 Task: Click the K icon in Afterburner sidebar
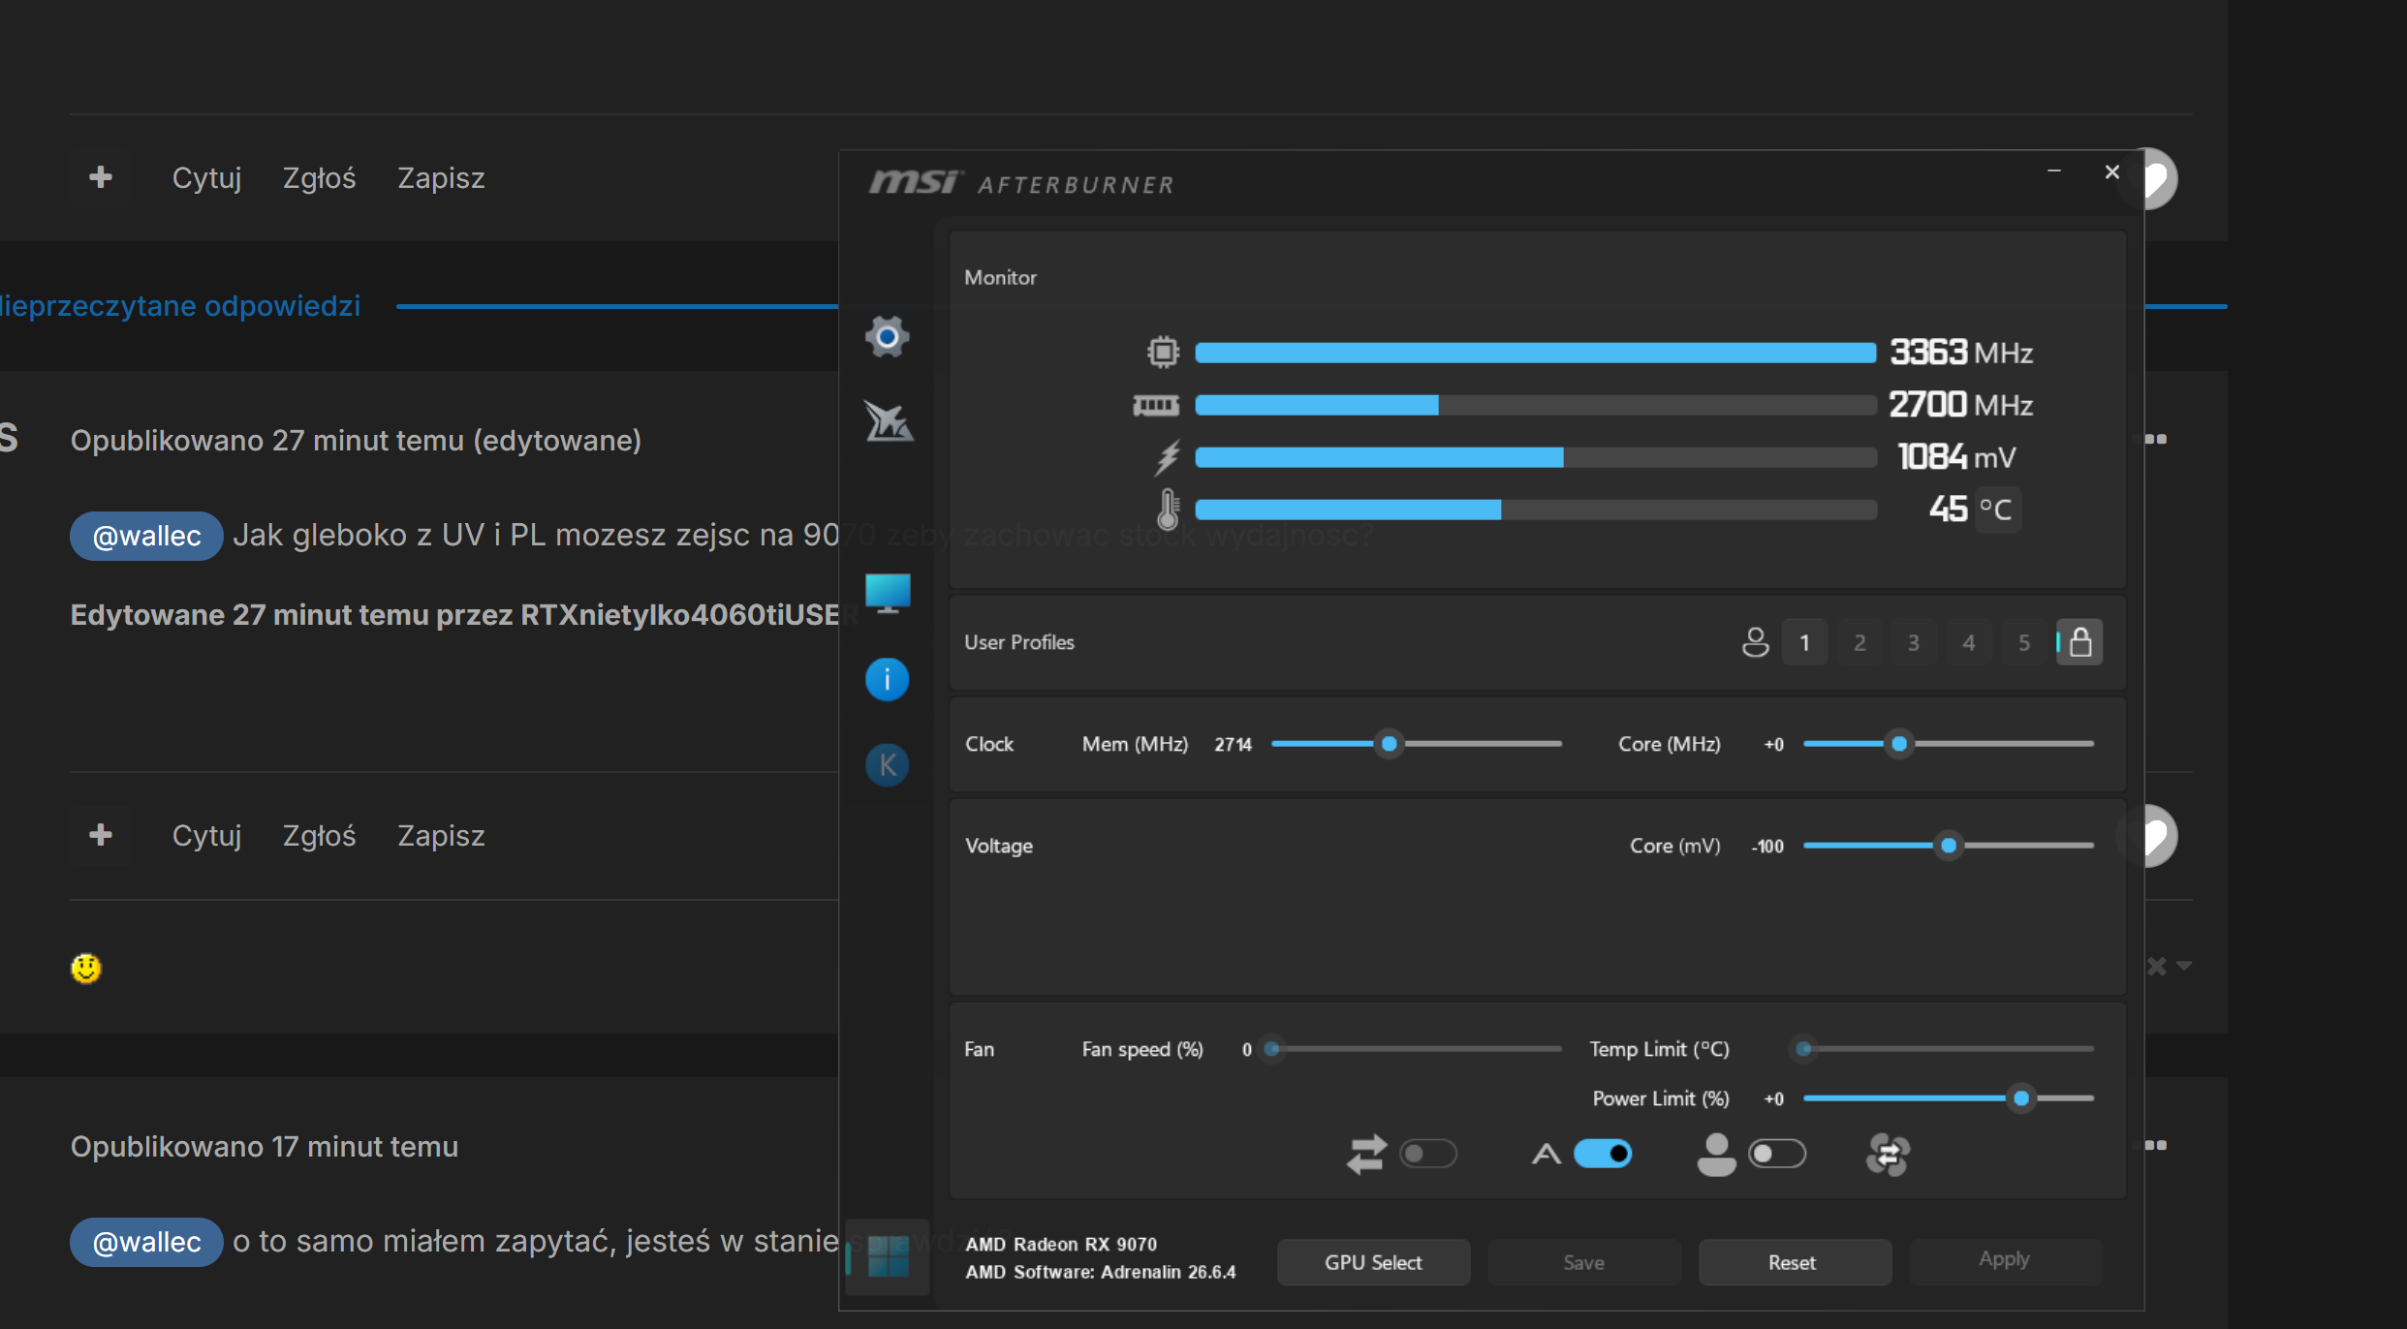(887, 765)
